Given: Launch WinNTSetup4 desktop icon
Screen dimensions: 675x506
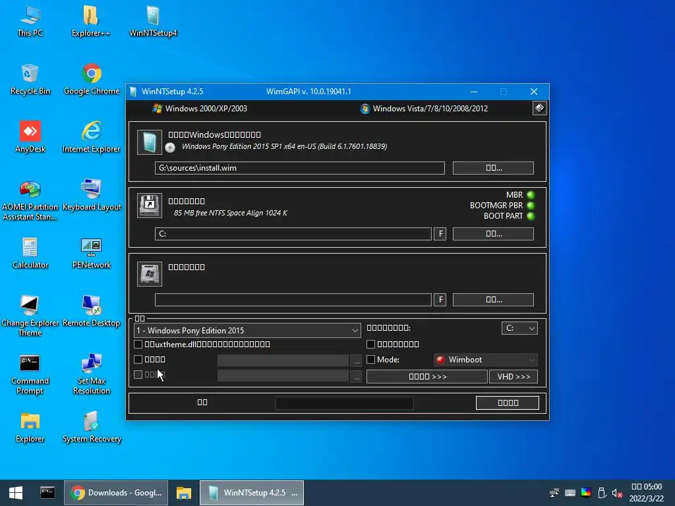Looking at the screenshot, I should pyautogui.click(x=153, y=22).
